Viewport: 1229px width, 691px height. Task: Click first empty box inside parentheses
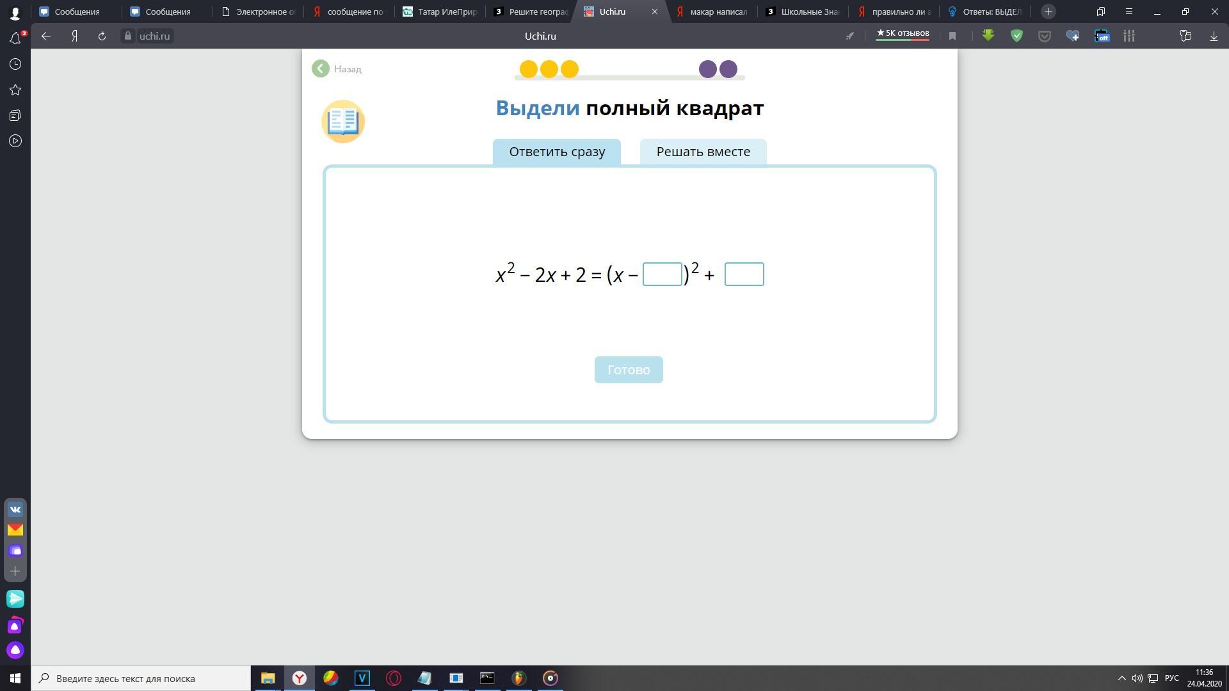662,274
